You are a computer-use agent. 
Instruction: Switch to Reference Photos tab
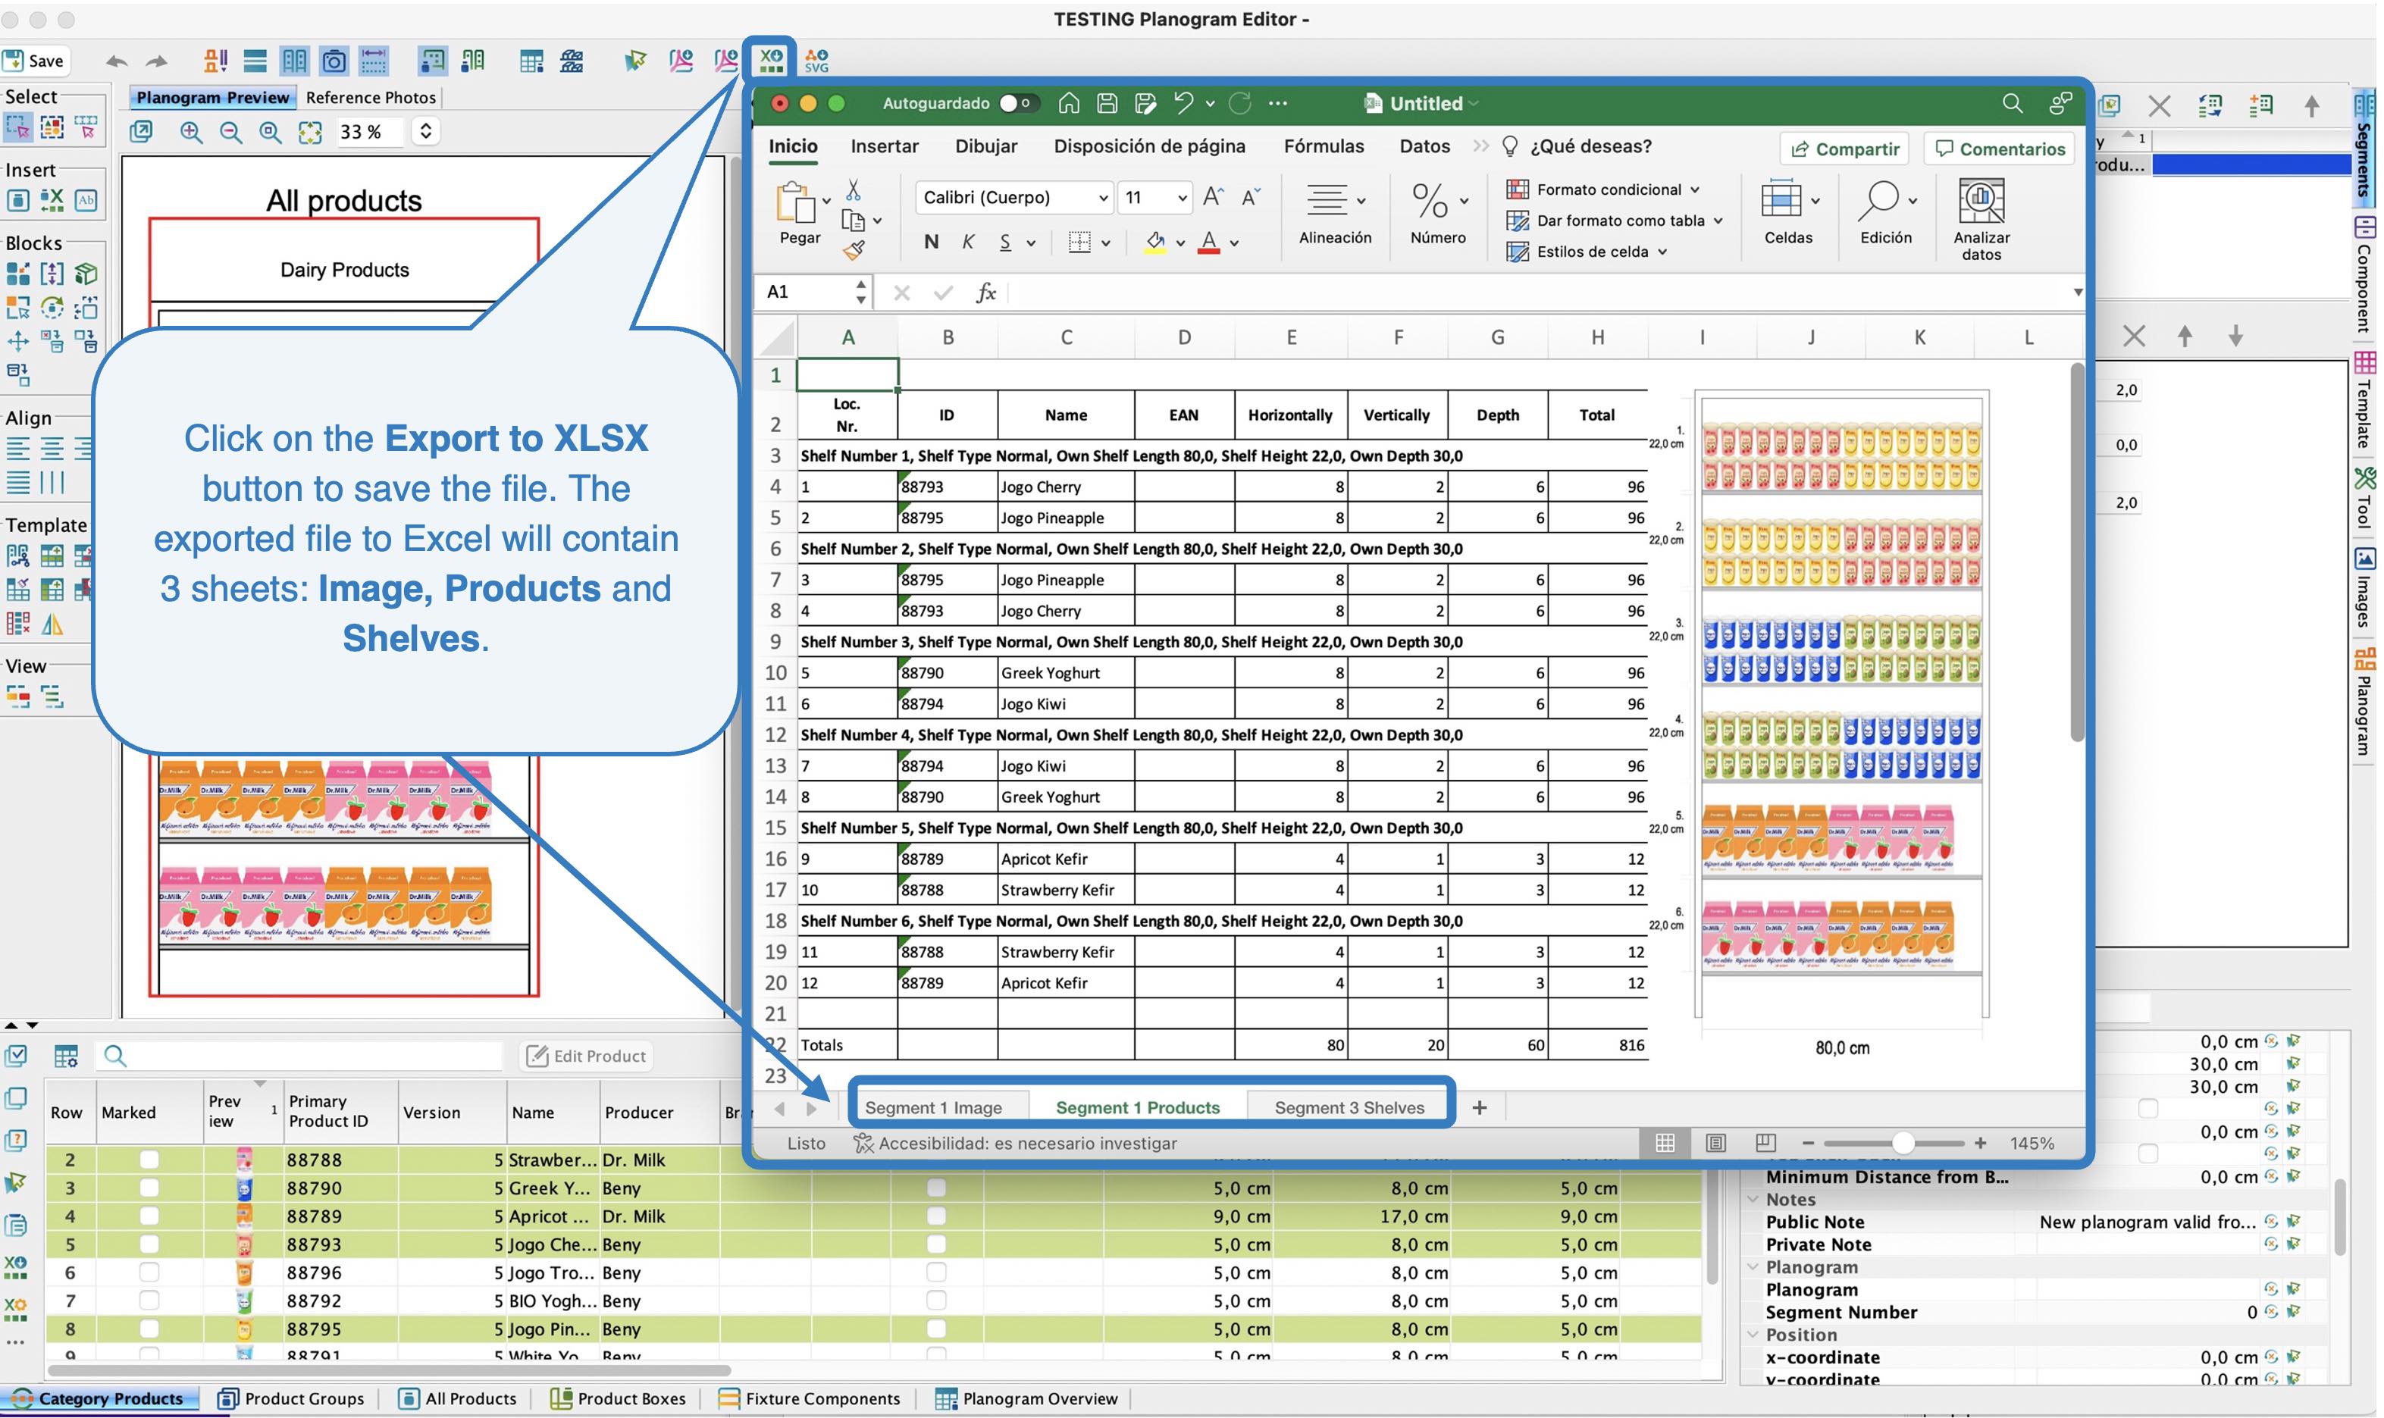[371, 98]
